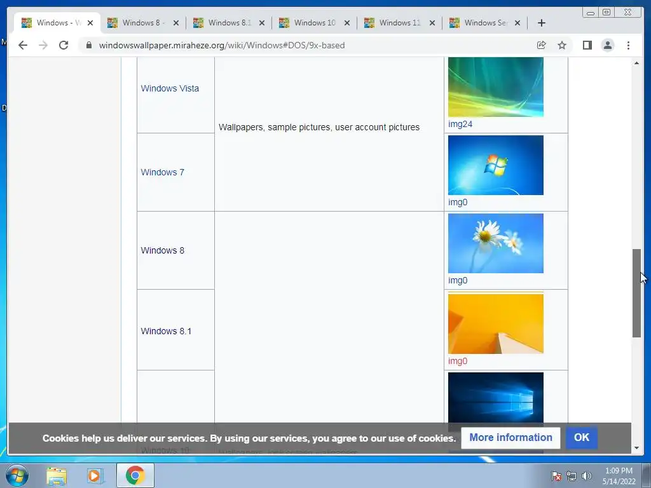Open the Windows 8 daisy wallpaper thumbnail

(x=496, y=243)
